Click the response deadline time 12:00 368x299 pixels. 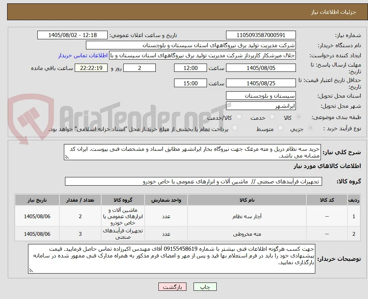190,68
